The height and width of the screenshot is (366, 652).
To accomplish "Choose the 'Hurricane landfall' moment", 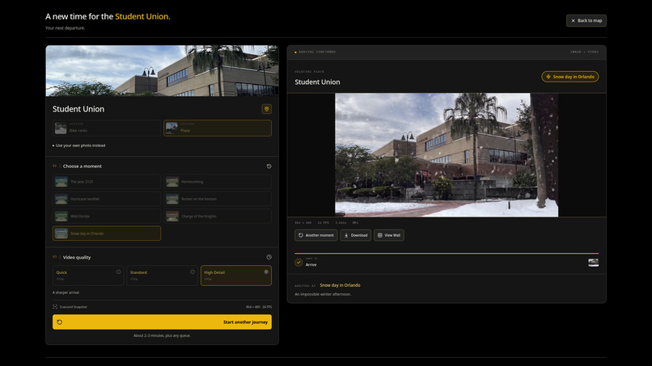I will (x=107, y=199).
